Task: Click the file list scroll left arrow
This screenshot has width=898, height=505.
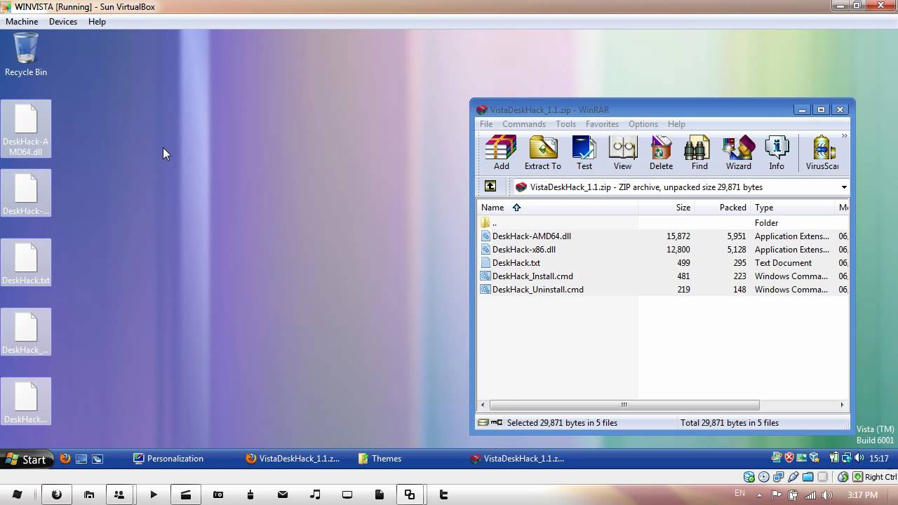Action: (x=483, y=405)
